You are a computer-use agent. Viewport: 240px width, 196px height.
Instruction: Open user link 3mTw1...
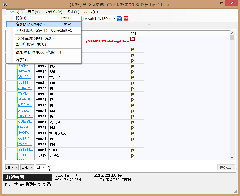(x=25, y=66)
